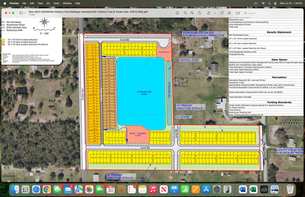The width and height of the screenshot is (305, 197).
Task: Expand the sidebar view options chevron
Action: (25, 13)
